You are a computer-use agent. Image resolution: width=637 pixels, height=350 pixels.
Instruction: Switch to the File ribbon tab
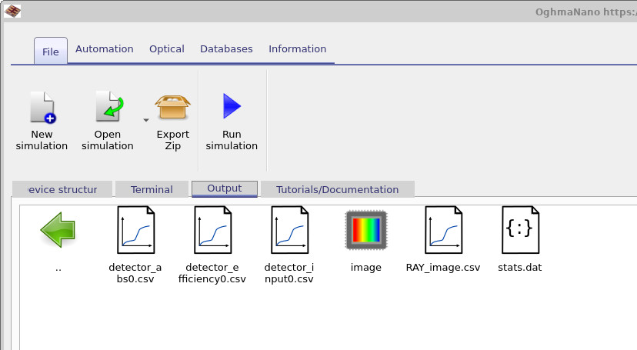pos(51,52)
